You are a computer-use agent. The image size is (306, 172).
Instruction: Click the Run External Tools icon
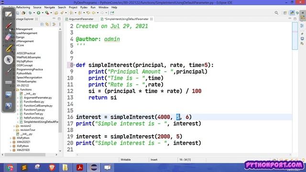point(47,13)
